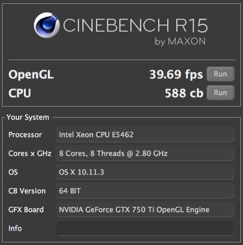Click the GFX Board field with GeForce GTX

[x=145, y=209]
